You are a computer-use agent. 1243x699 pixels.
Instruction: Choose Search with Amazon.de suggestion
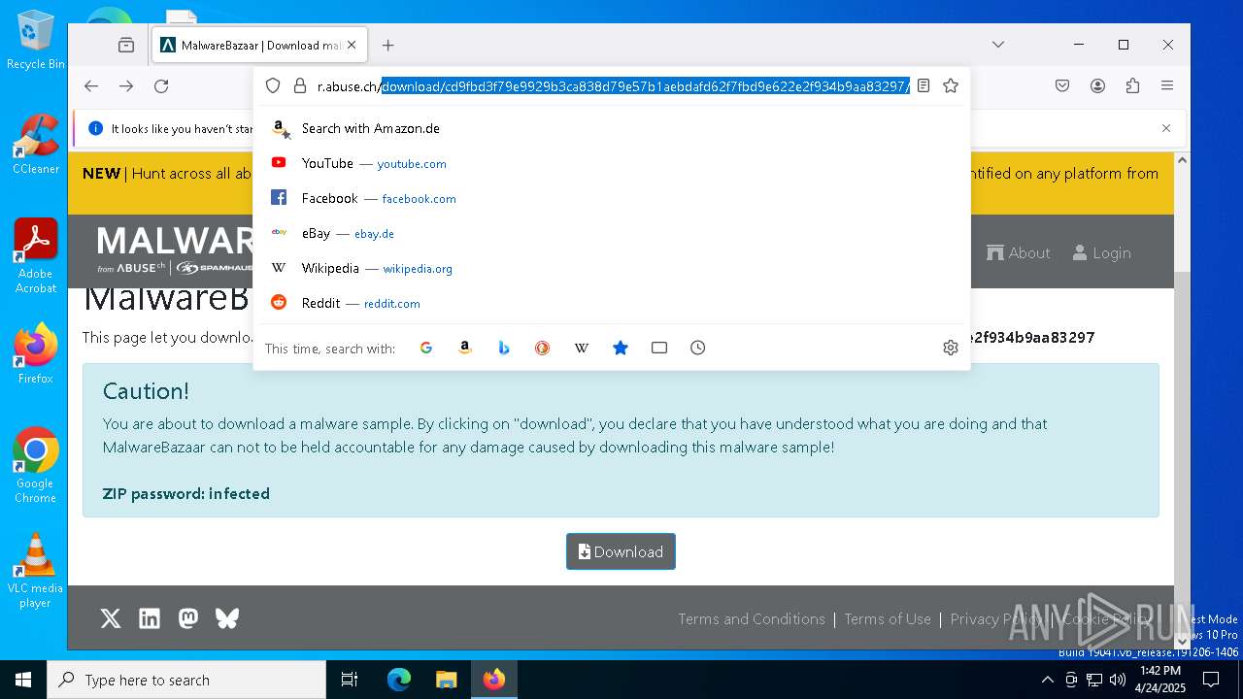[612, 128]
